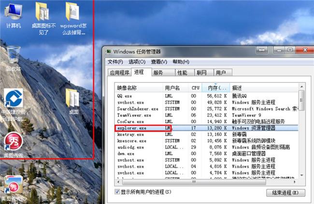The image size is (314, 204).
Task: Click Task Manager title bar icon
Action: tap(109, 52)
